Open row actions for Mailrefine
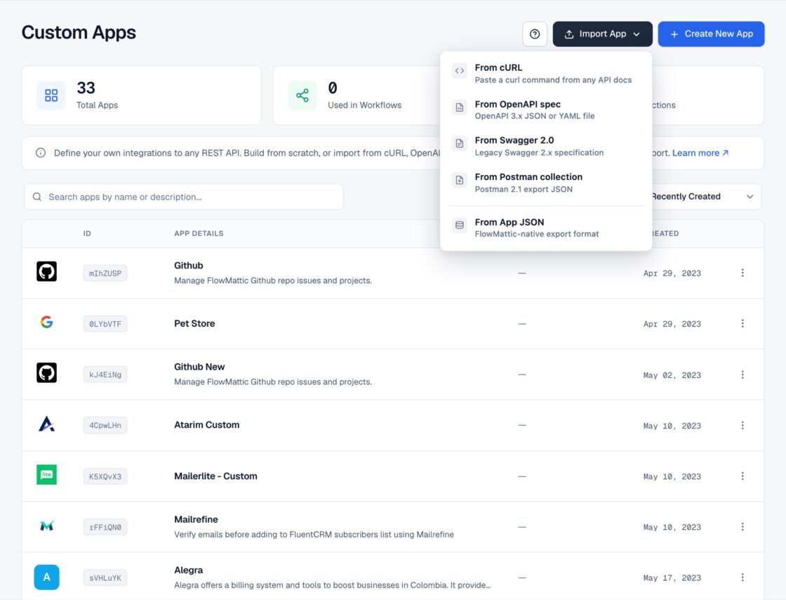 click(742, 527)
